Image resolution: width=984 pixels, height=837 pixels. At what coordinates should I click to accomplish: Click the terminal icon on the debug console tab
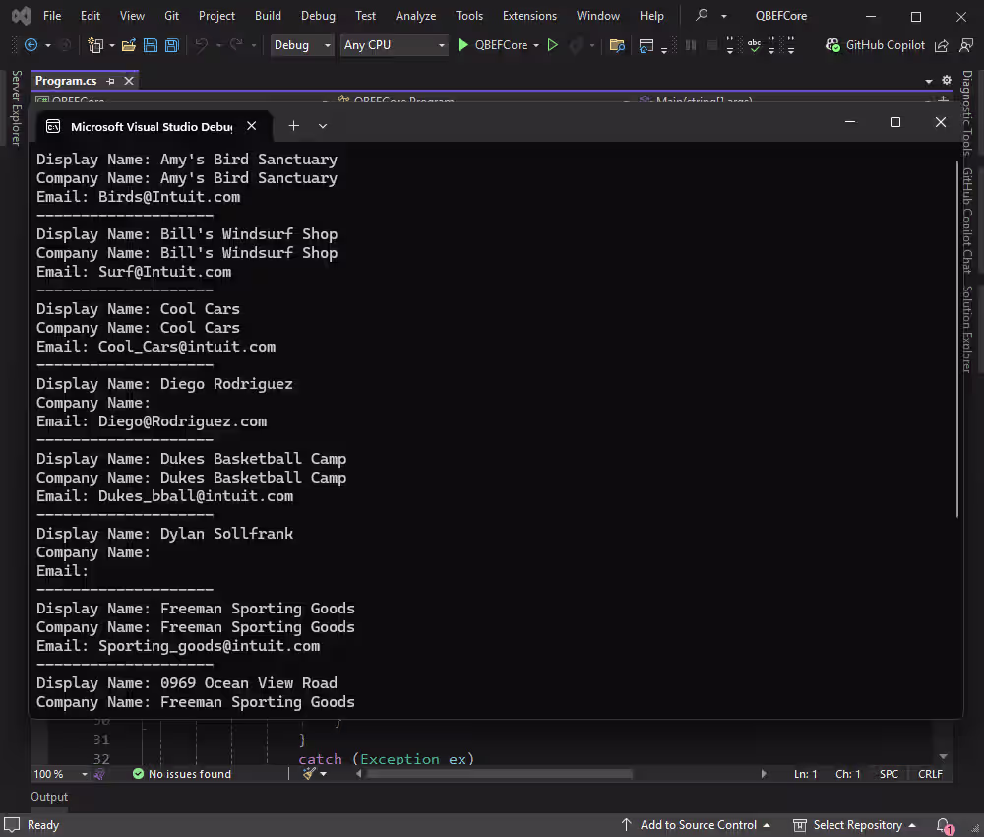[x=53, y=126]
